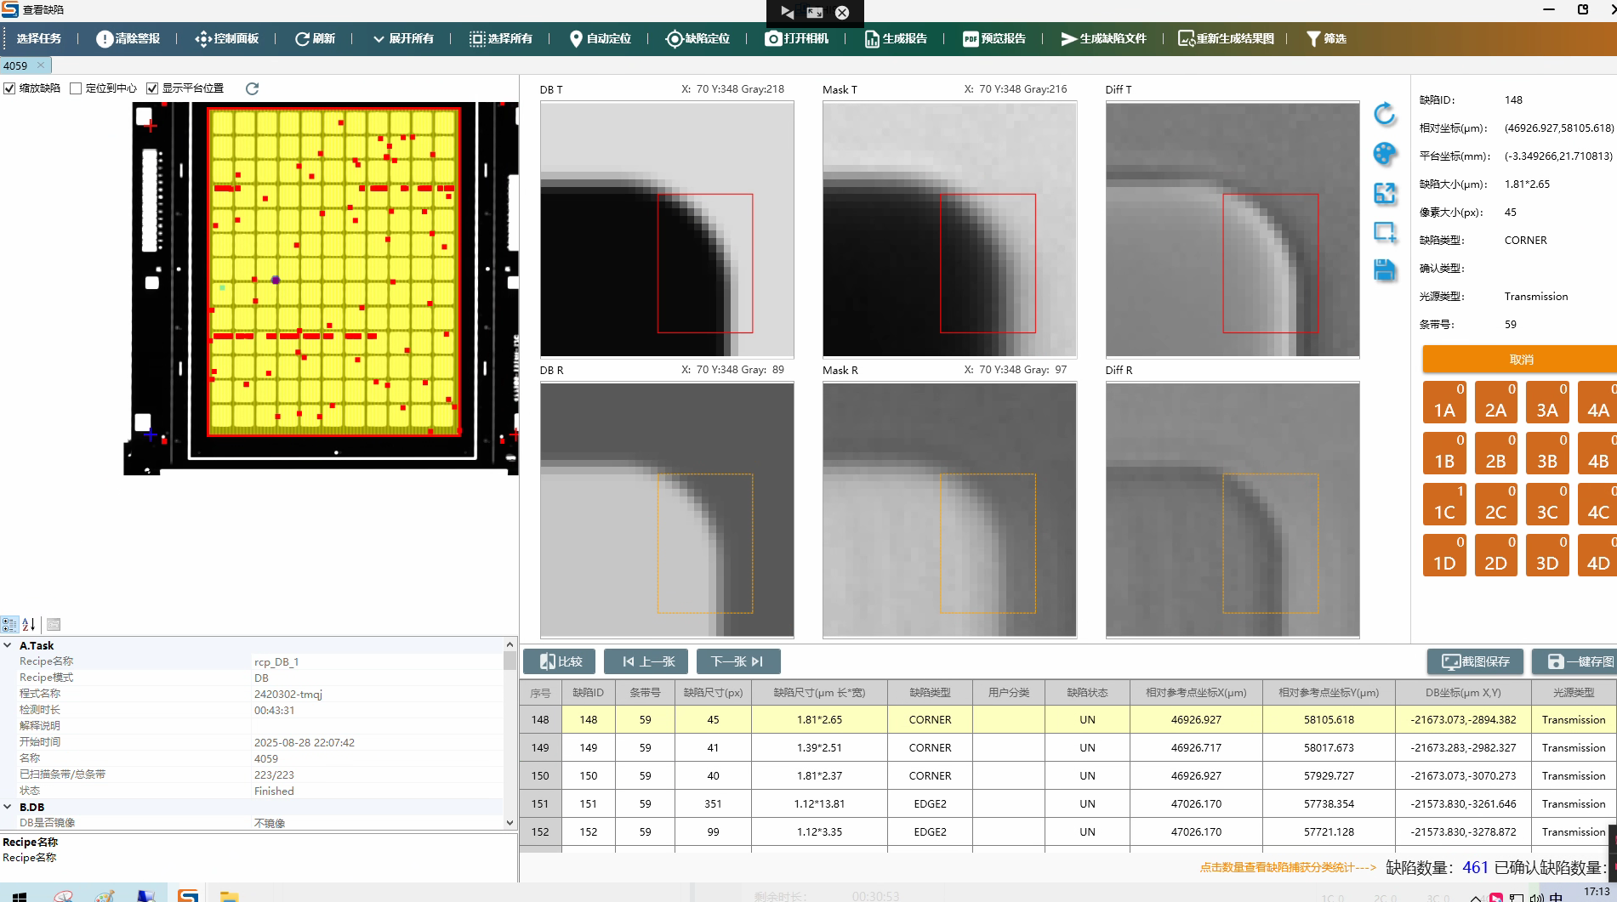Screen dimensions: 1617x902
Task: Click the rotate/refresh icon beside Diff T image
Action: [x=1385, y=114]
